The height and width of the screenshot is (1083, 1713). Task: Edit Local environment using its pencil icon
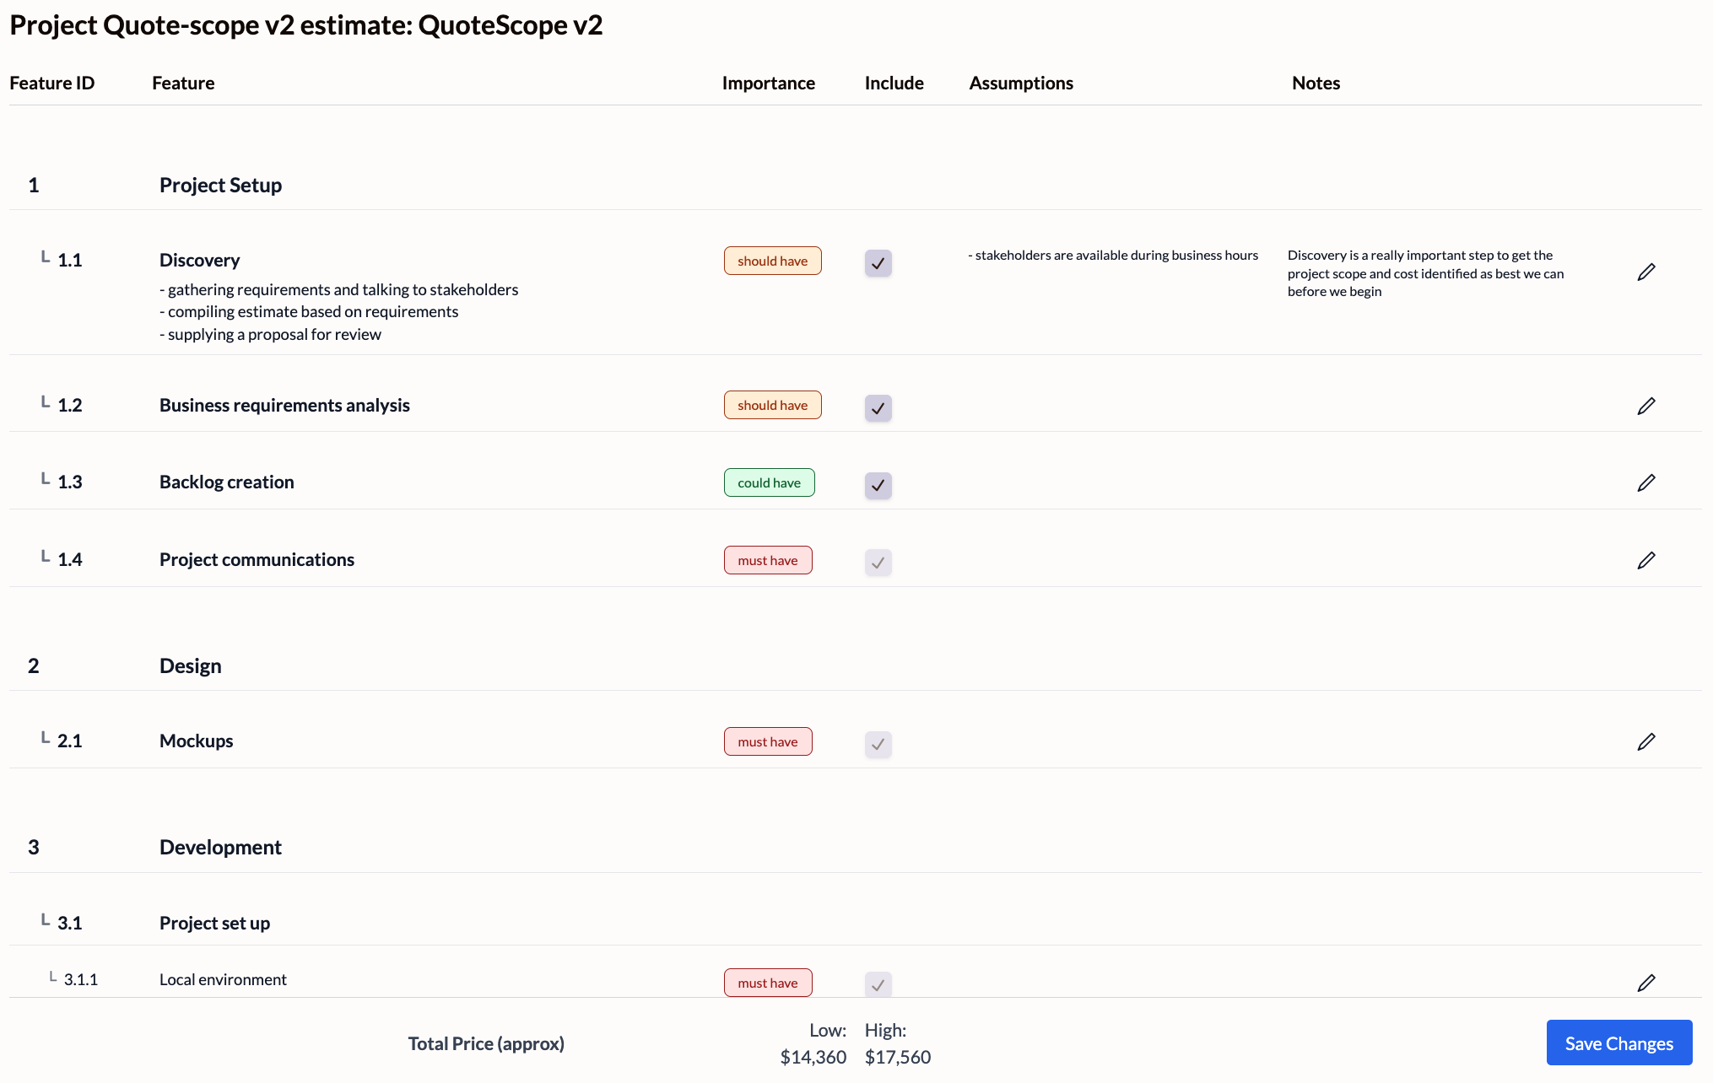pyautogui.click(x=1648, y=983)
